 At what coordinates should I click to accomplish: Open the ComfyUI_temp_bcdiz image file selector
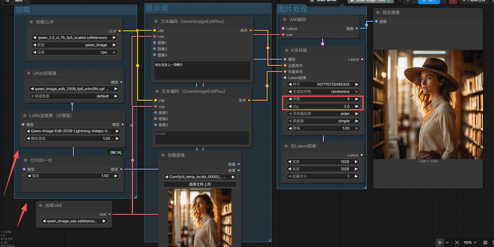pyautogui.click(x=200, y=177)
